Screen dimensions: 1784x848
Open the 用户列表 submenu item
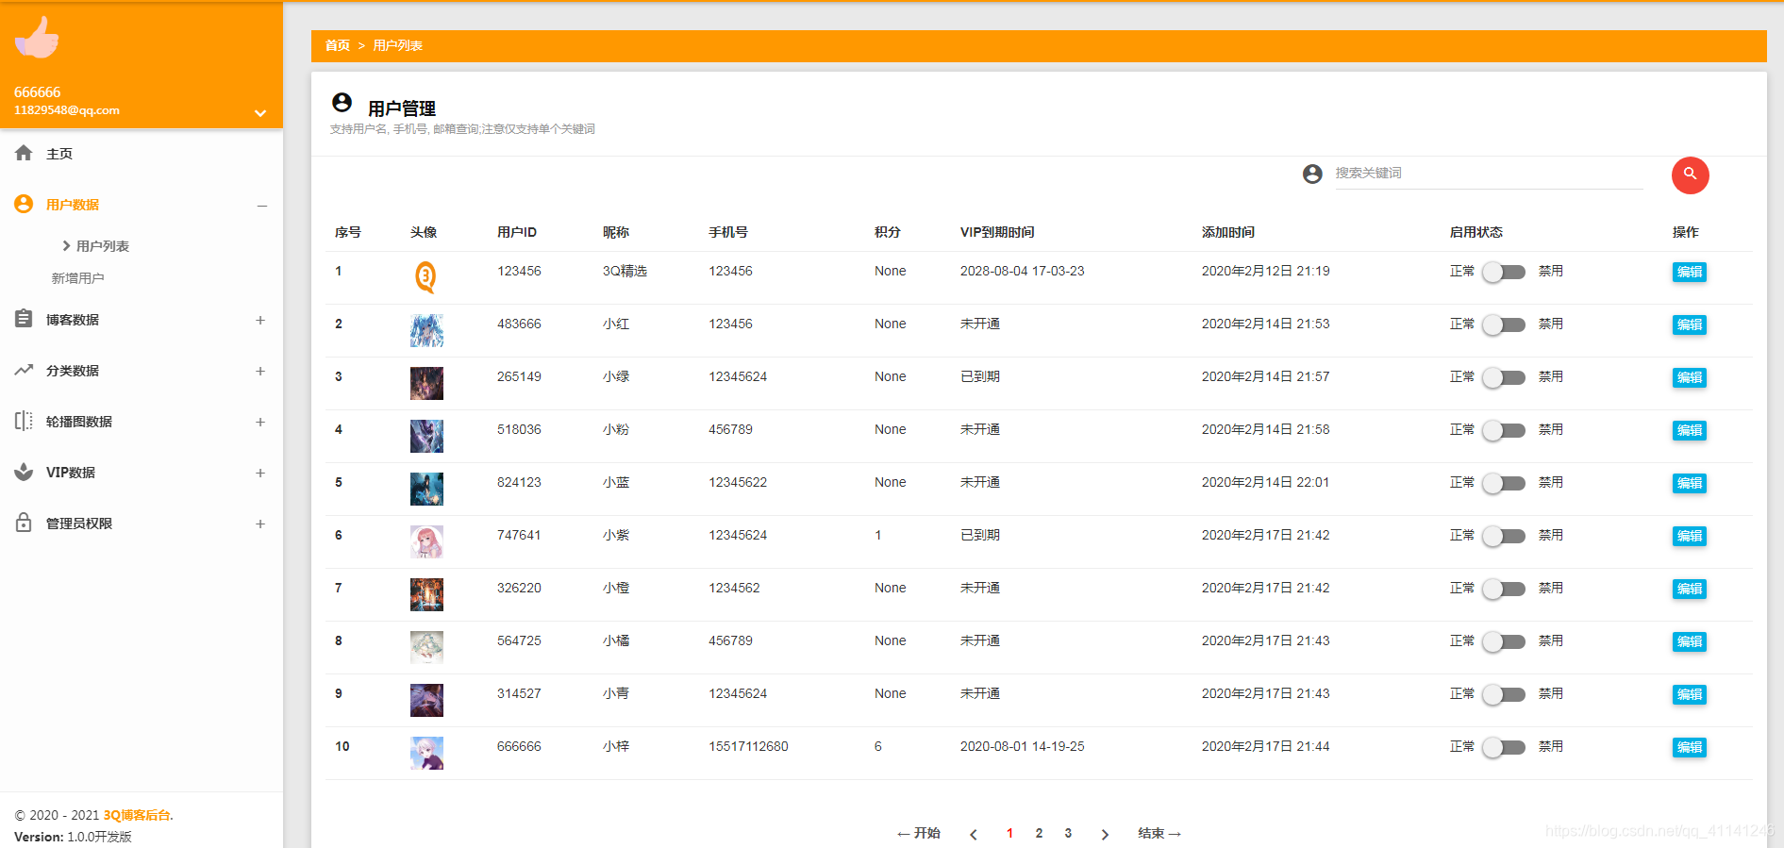click(x=102, y=246)
